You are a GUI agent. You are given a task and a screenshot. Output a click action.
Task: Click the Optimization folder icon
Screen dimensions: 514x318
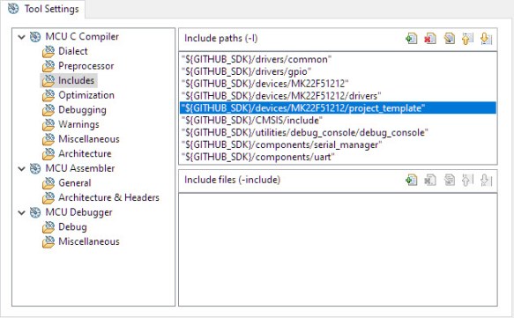[48, 95]
